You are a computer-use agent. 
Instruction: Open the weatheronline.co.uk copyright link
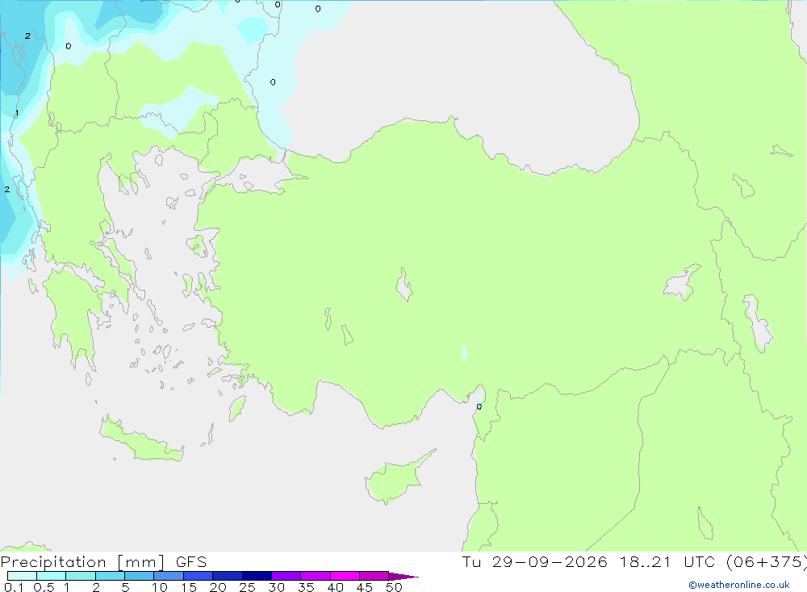point(739,585)
